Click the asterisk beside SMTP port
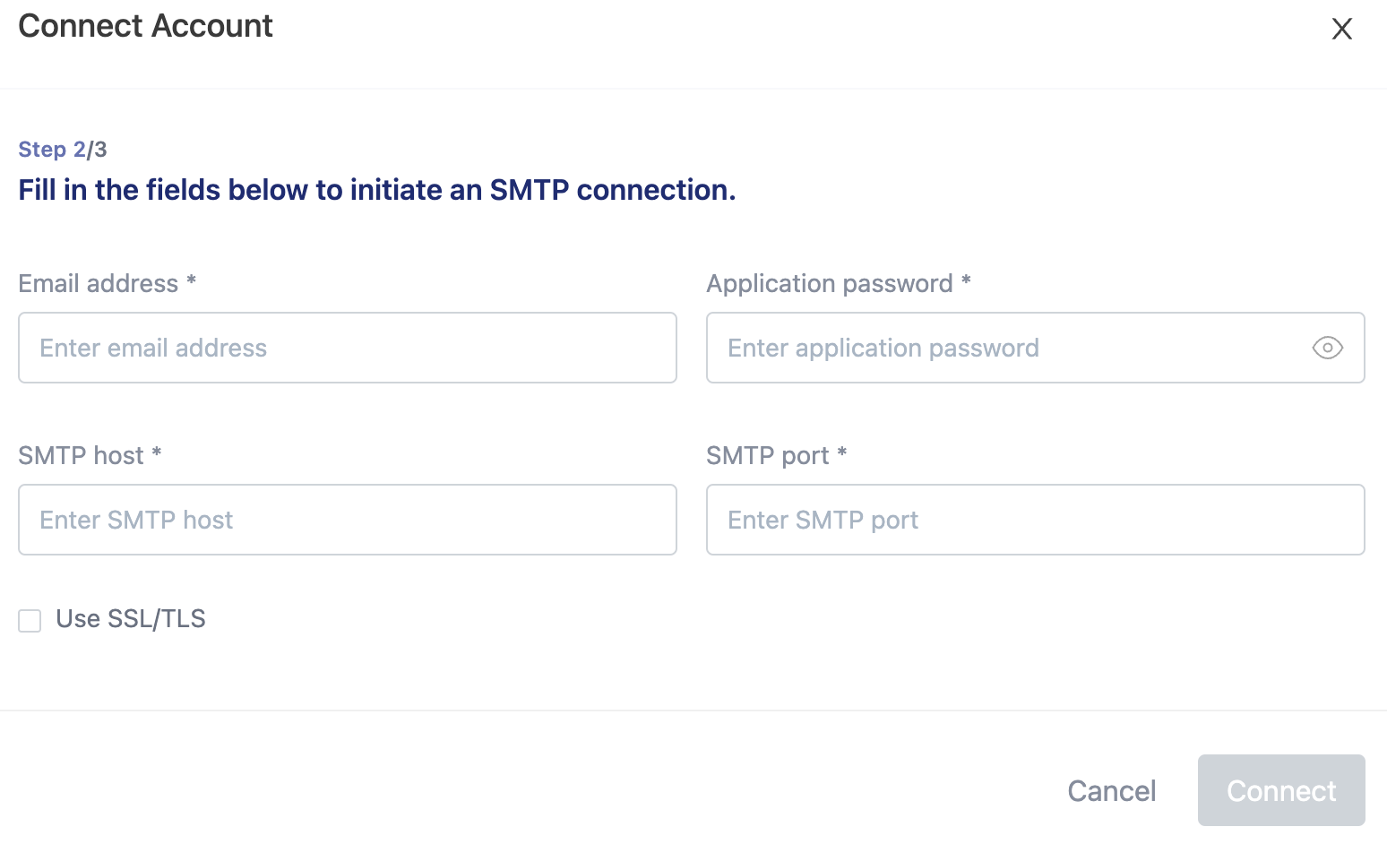The height and width of the screenshot is (844, 1387). coord(841,454)
